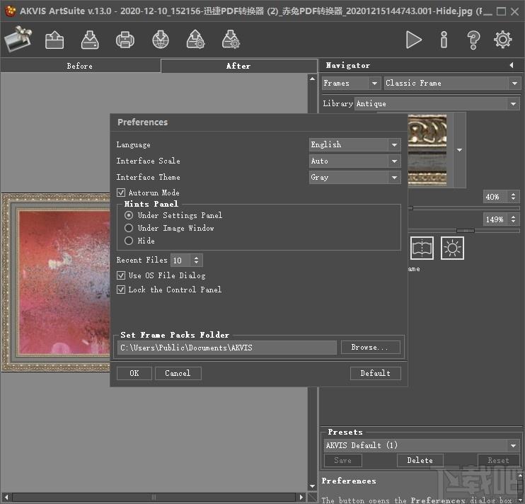The width and height of the screenshot is (525, 504).
Task: Adjust the Recent Files stepper arrows
Action: tap(196, 260)
